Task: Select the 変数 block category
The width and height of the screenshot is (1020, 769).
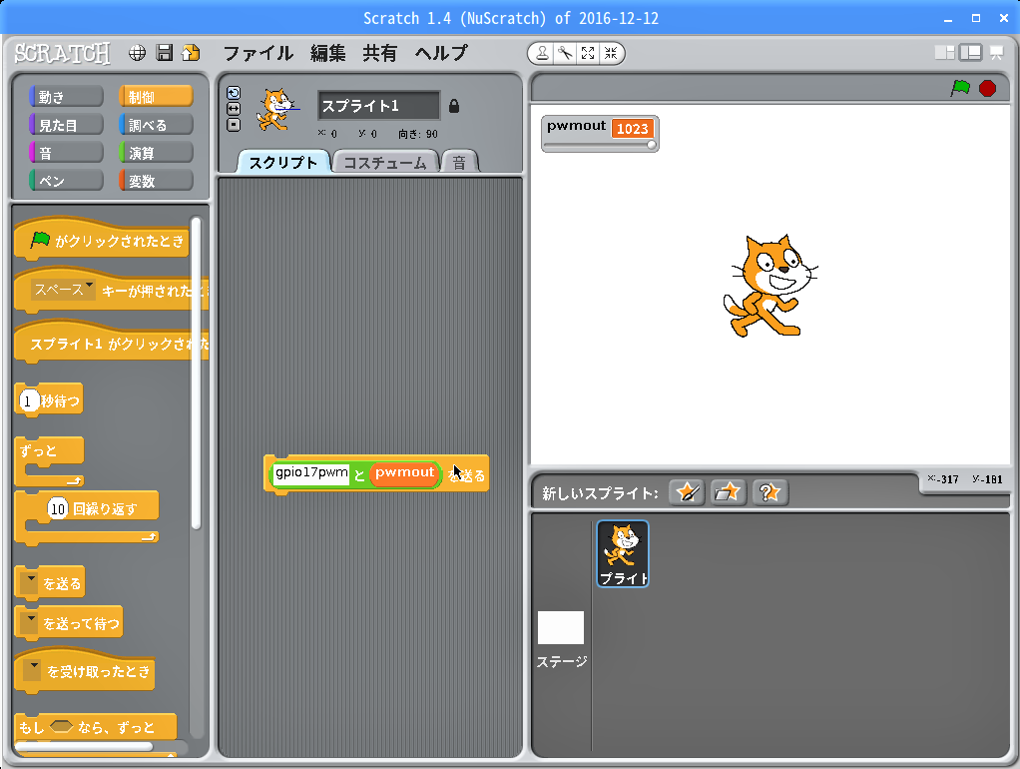Action: [156, 181]
